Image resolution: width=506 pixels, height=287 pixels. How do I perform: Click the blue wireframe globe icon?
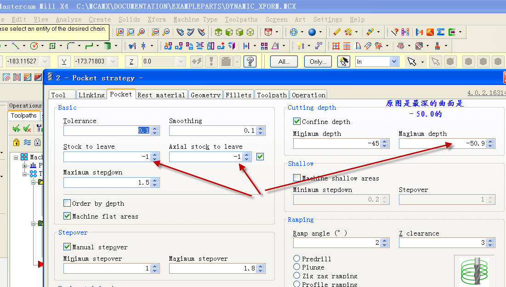click(293, 32)
